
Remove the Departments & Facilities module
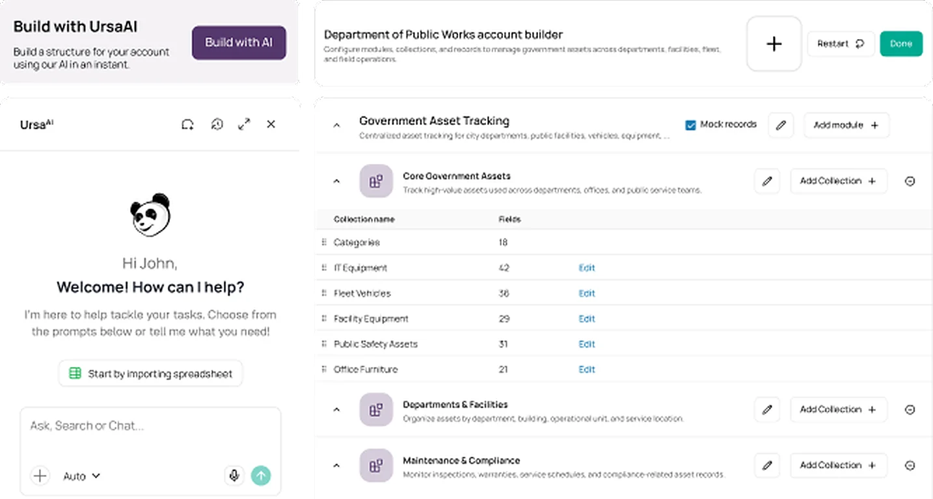coord(910,410)
